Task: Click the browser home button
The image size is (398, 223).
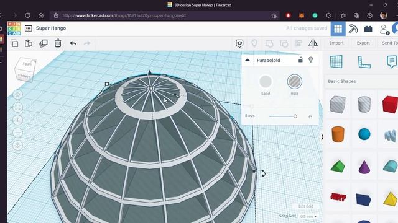Action: [x=41, y=15]
